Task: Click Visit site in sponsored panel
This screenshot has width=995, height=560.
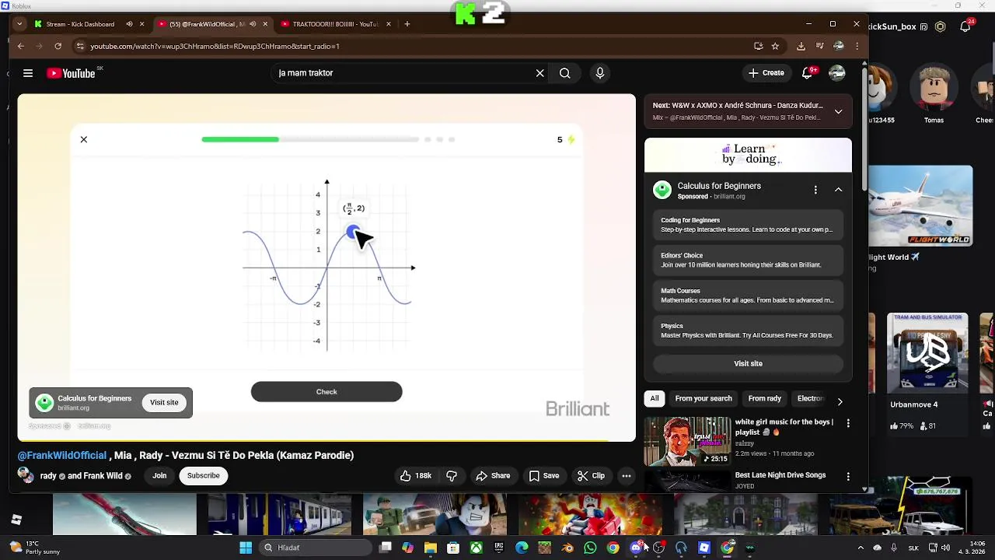Action: 749,363
